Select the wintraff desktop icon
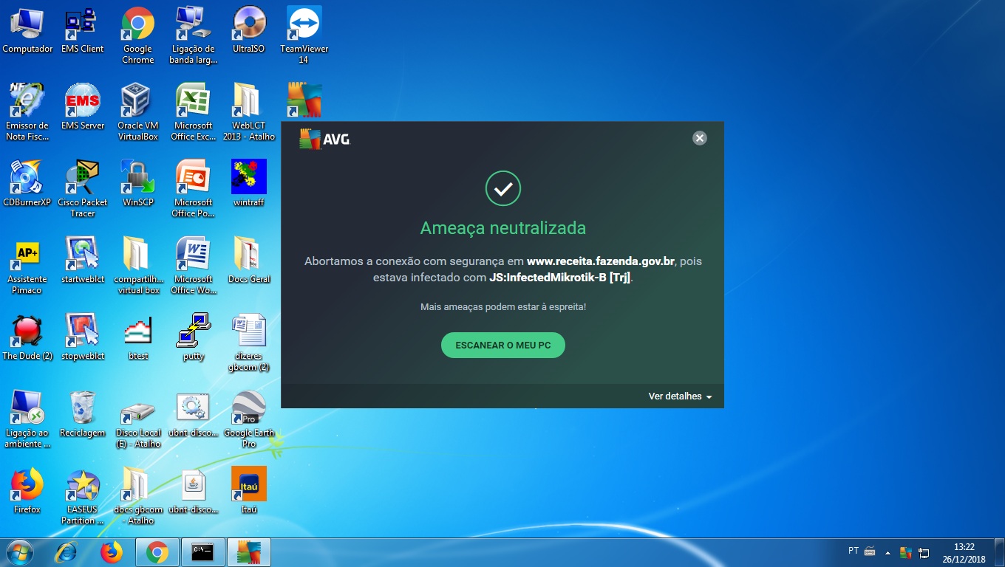The image size is (1005, 567). (x=249, y=184)
